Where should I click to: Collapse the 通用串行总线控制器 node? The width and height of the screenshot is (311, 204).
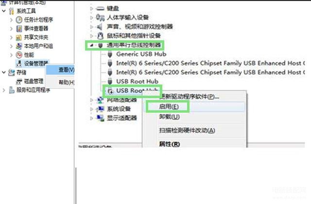pyautogui.click(x=91, y=45)
